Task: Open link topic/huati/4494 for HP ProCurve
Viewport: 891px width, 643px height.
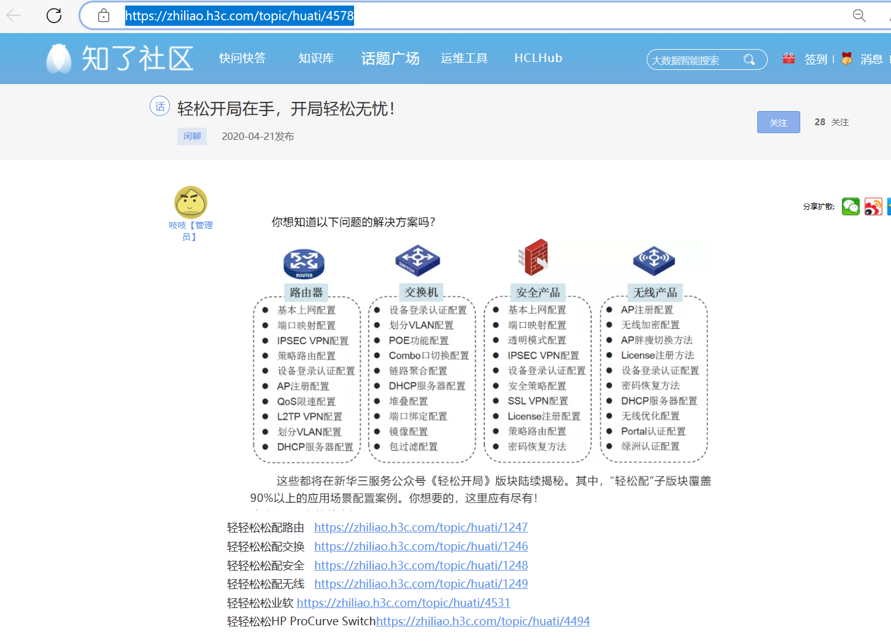Action: click(483, 622)
